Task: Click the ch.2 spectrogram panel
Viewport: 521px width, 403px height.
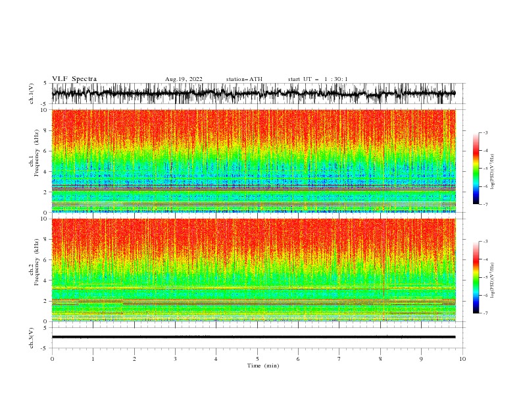Action: point(254,270)
